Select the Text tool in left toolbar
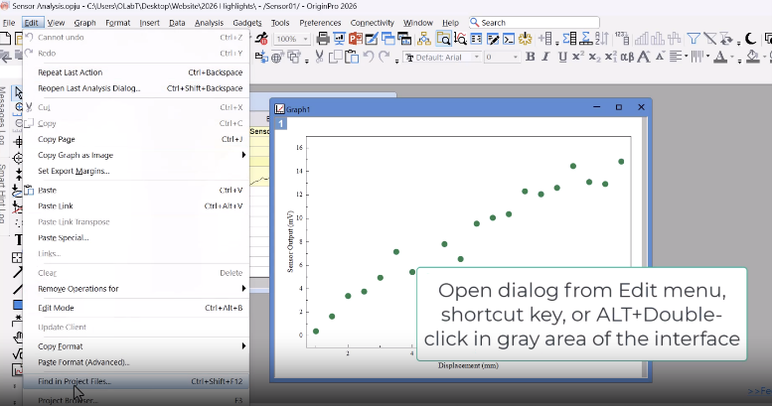Image resolution: width=772 pixels, height=406 pixels. (x=18, y=240)
